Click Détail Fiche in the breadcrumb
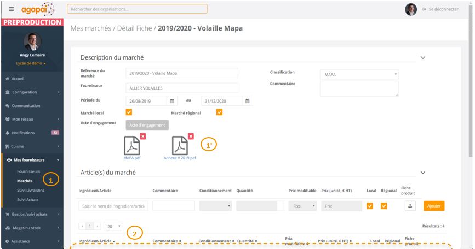The height and width of the screenshot is (249, 475). point(135,28)
